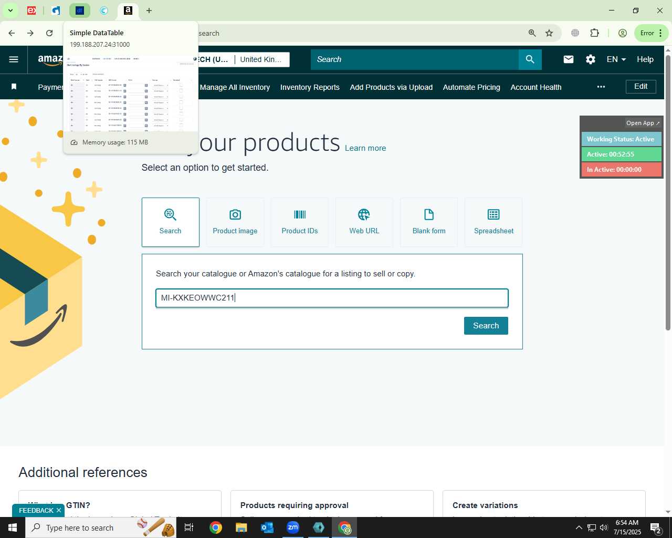Expand the EN language dropdown
This screenshot has width=672, height=538.
point(616,59)
